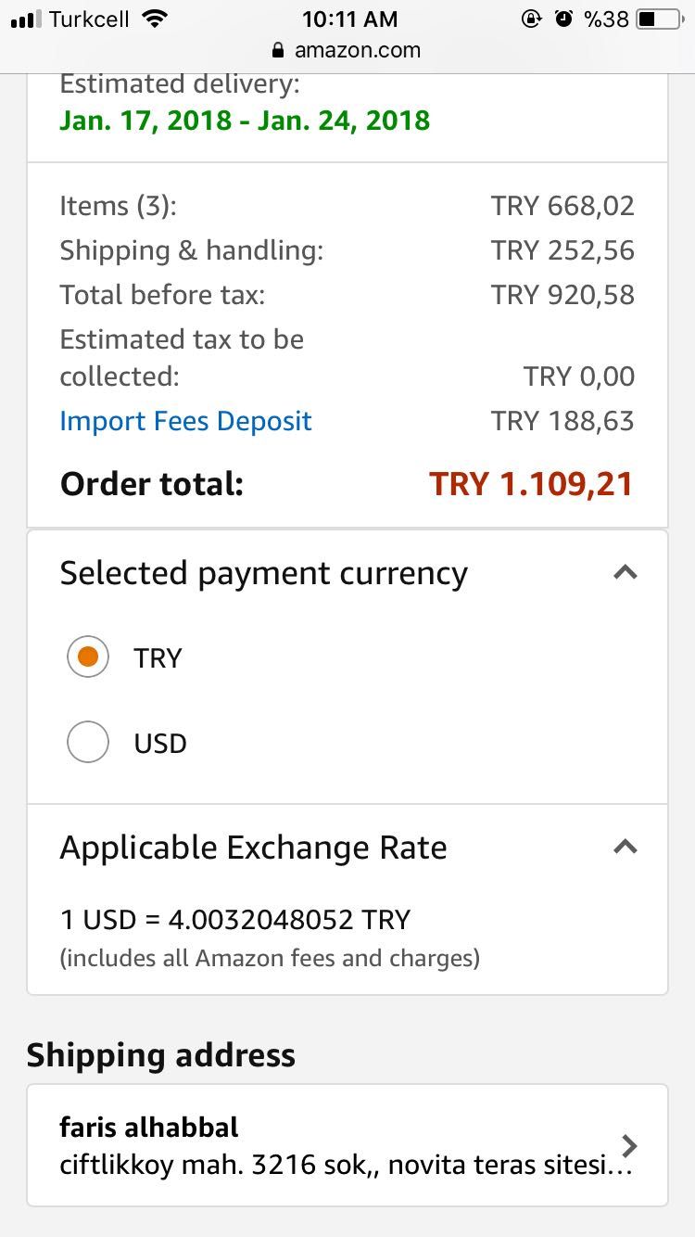Select the USD payment currency option
This screenshot has height=1237, width=695.
pos(89,743)
